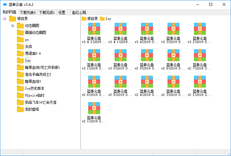
Task: Select the v2.6 archive file icon
Action: (x=94, y=82)
